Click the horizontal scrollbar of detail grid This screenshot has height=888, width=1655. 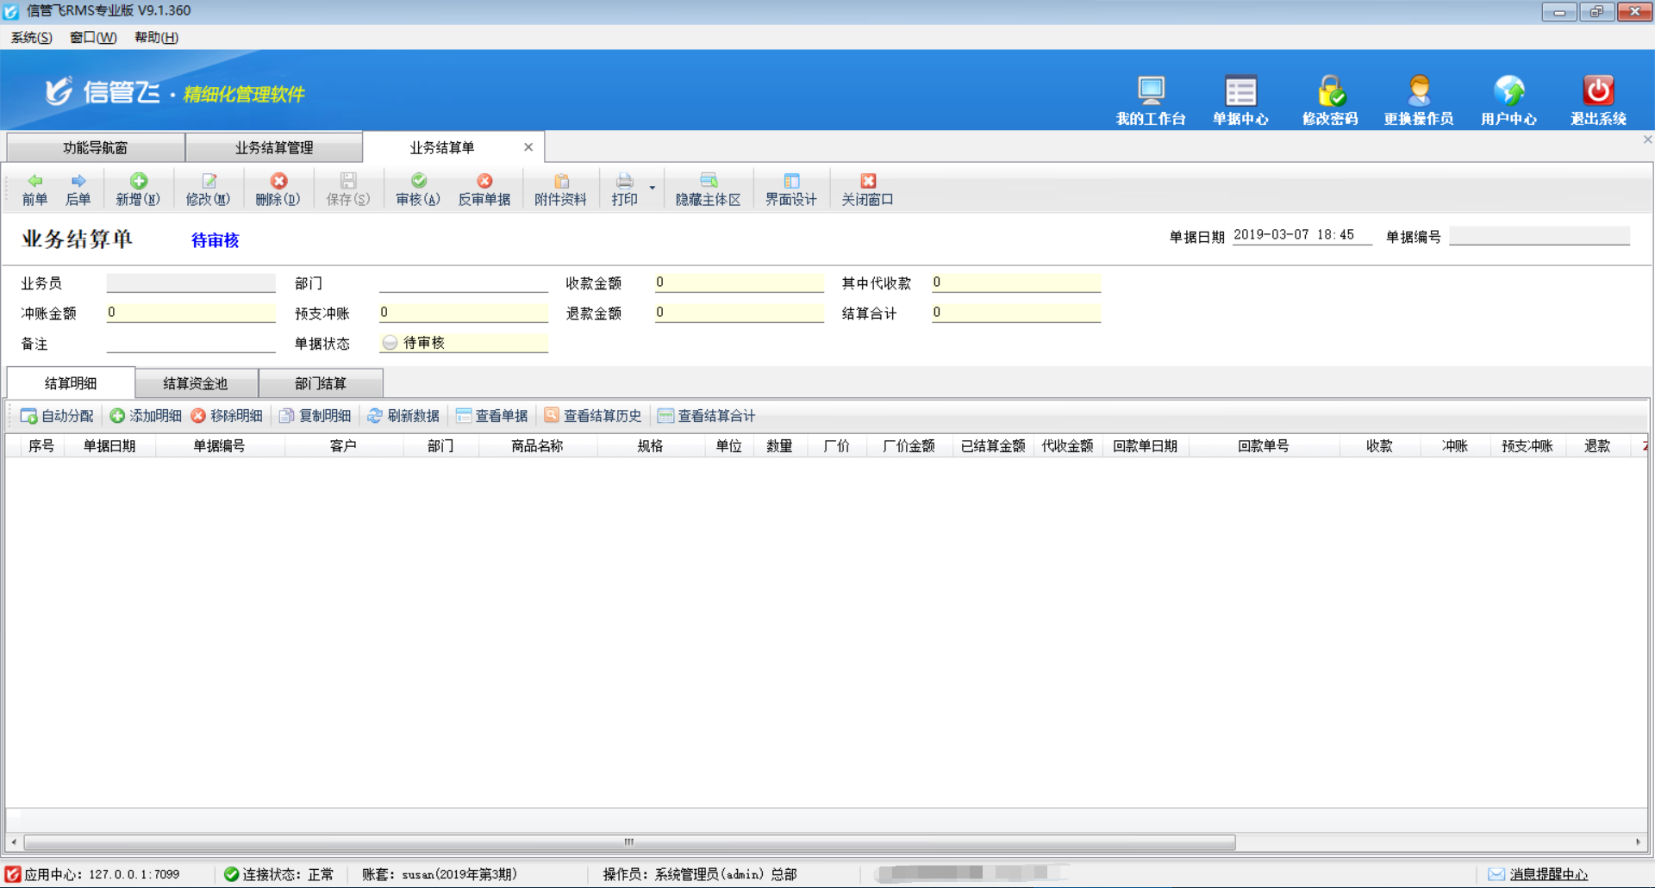(x=629, y=842)
